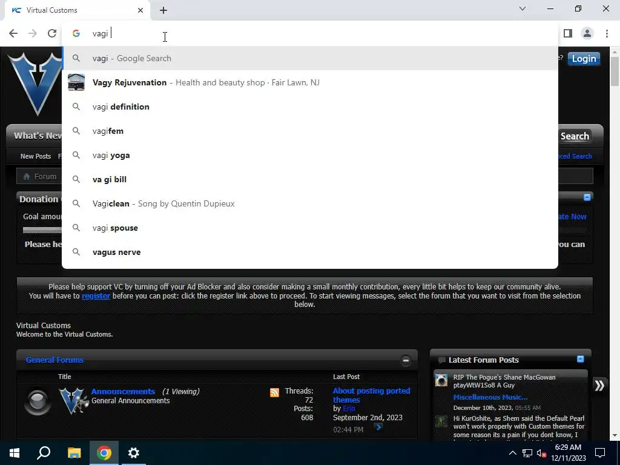
Task: Open the Windows Start menu
Action: click(15, 453)
